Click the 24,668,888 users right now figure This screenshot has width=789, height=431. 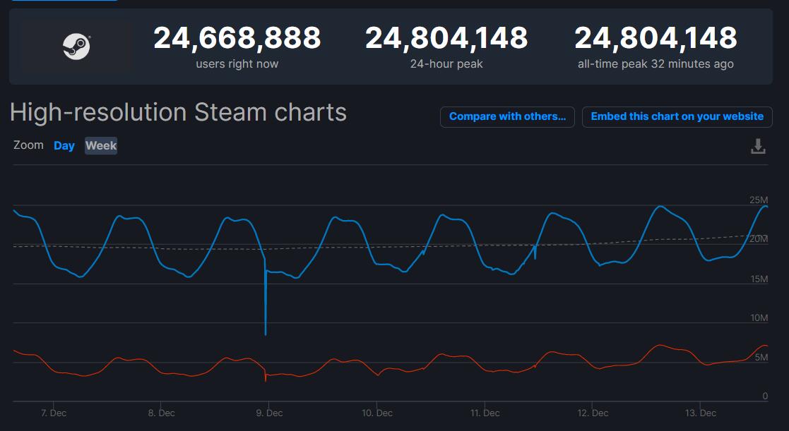click(237, 37)
